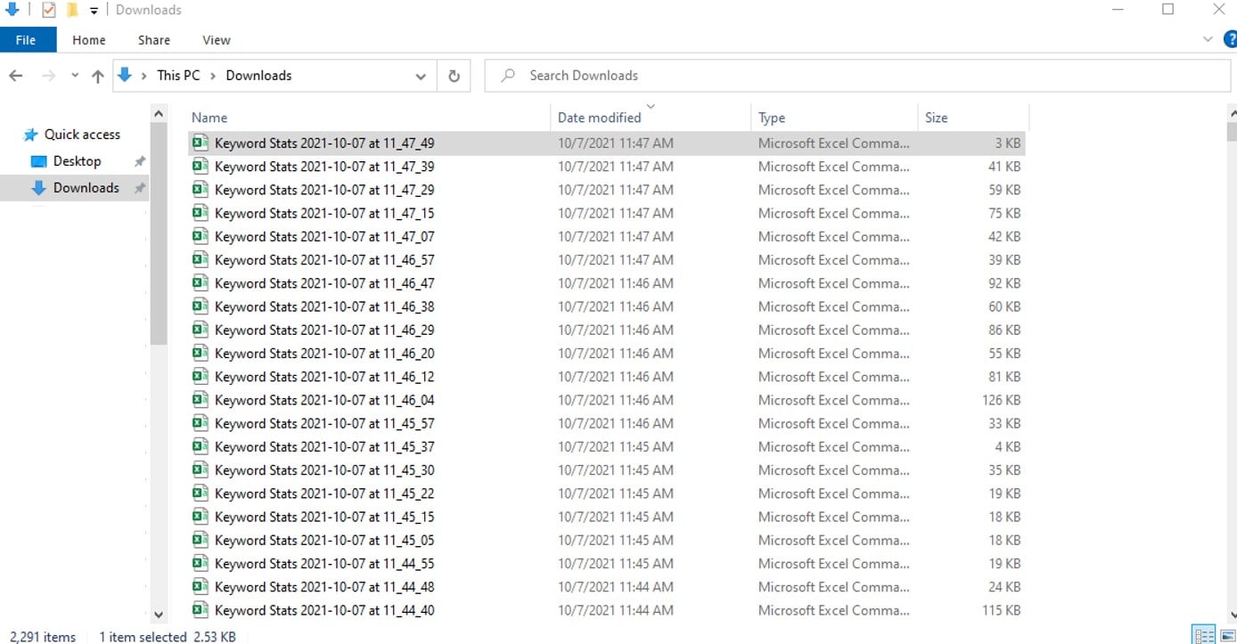1237x644 pixels.
Task: Expand the ribbon with the chevron
Action: tap(1208, 40)
